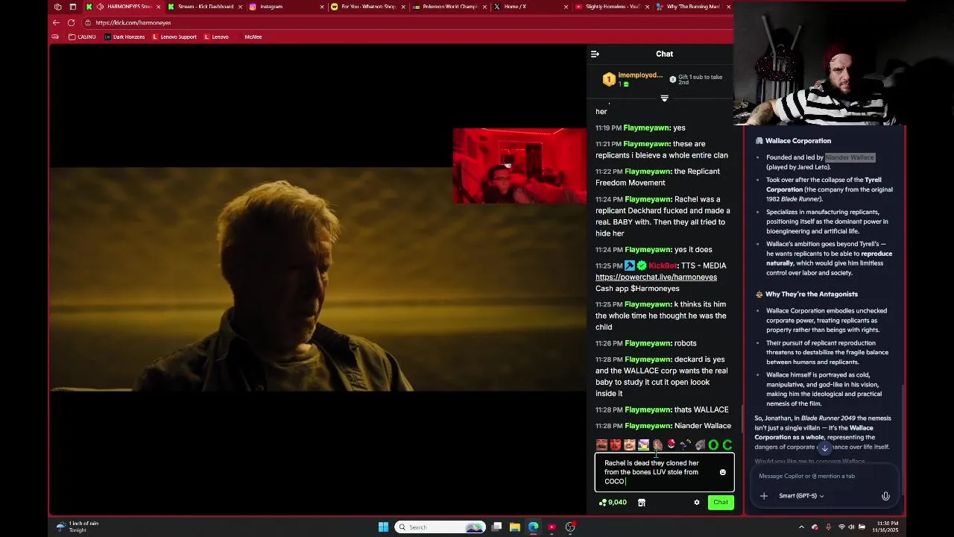The width and height of the screenshot is (954, 537).
Task: Insert the first face emote in the quick emote row
Action: pyautogui.click(x=601, y=445)
